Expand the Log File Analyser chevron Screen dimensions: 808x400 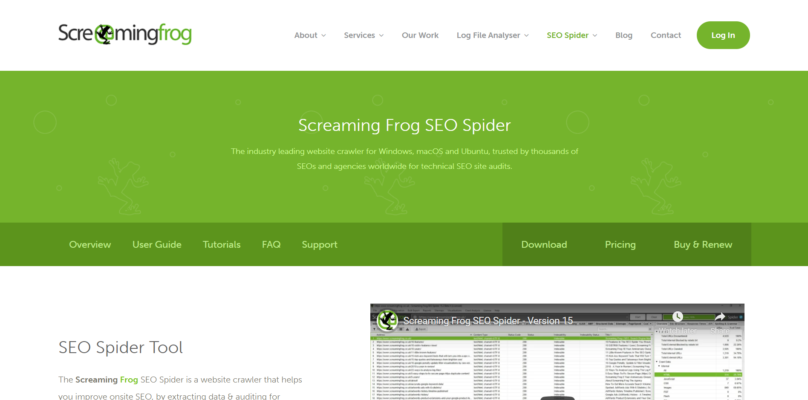point(526,35)
